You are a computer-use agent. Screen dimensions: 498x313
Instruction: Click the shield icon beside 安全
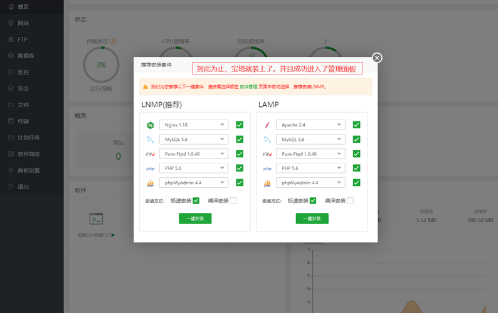[11, 88]
